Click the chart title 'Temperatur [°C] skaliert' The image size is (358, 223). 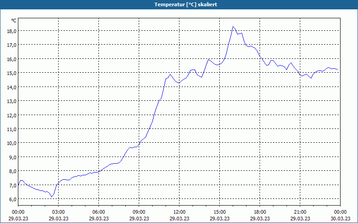point(186,4)
